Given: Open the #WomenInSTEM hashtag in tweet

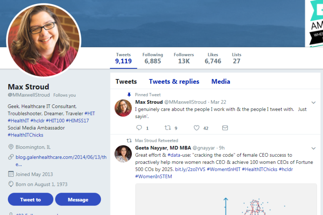Looking at the screenshot, I should 153,177.
